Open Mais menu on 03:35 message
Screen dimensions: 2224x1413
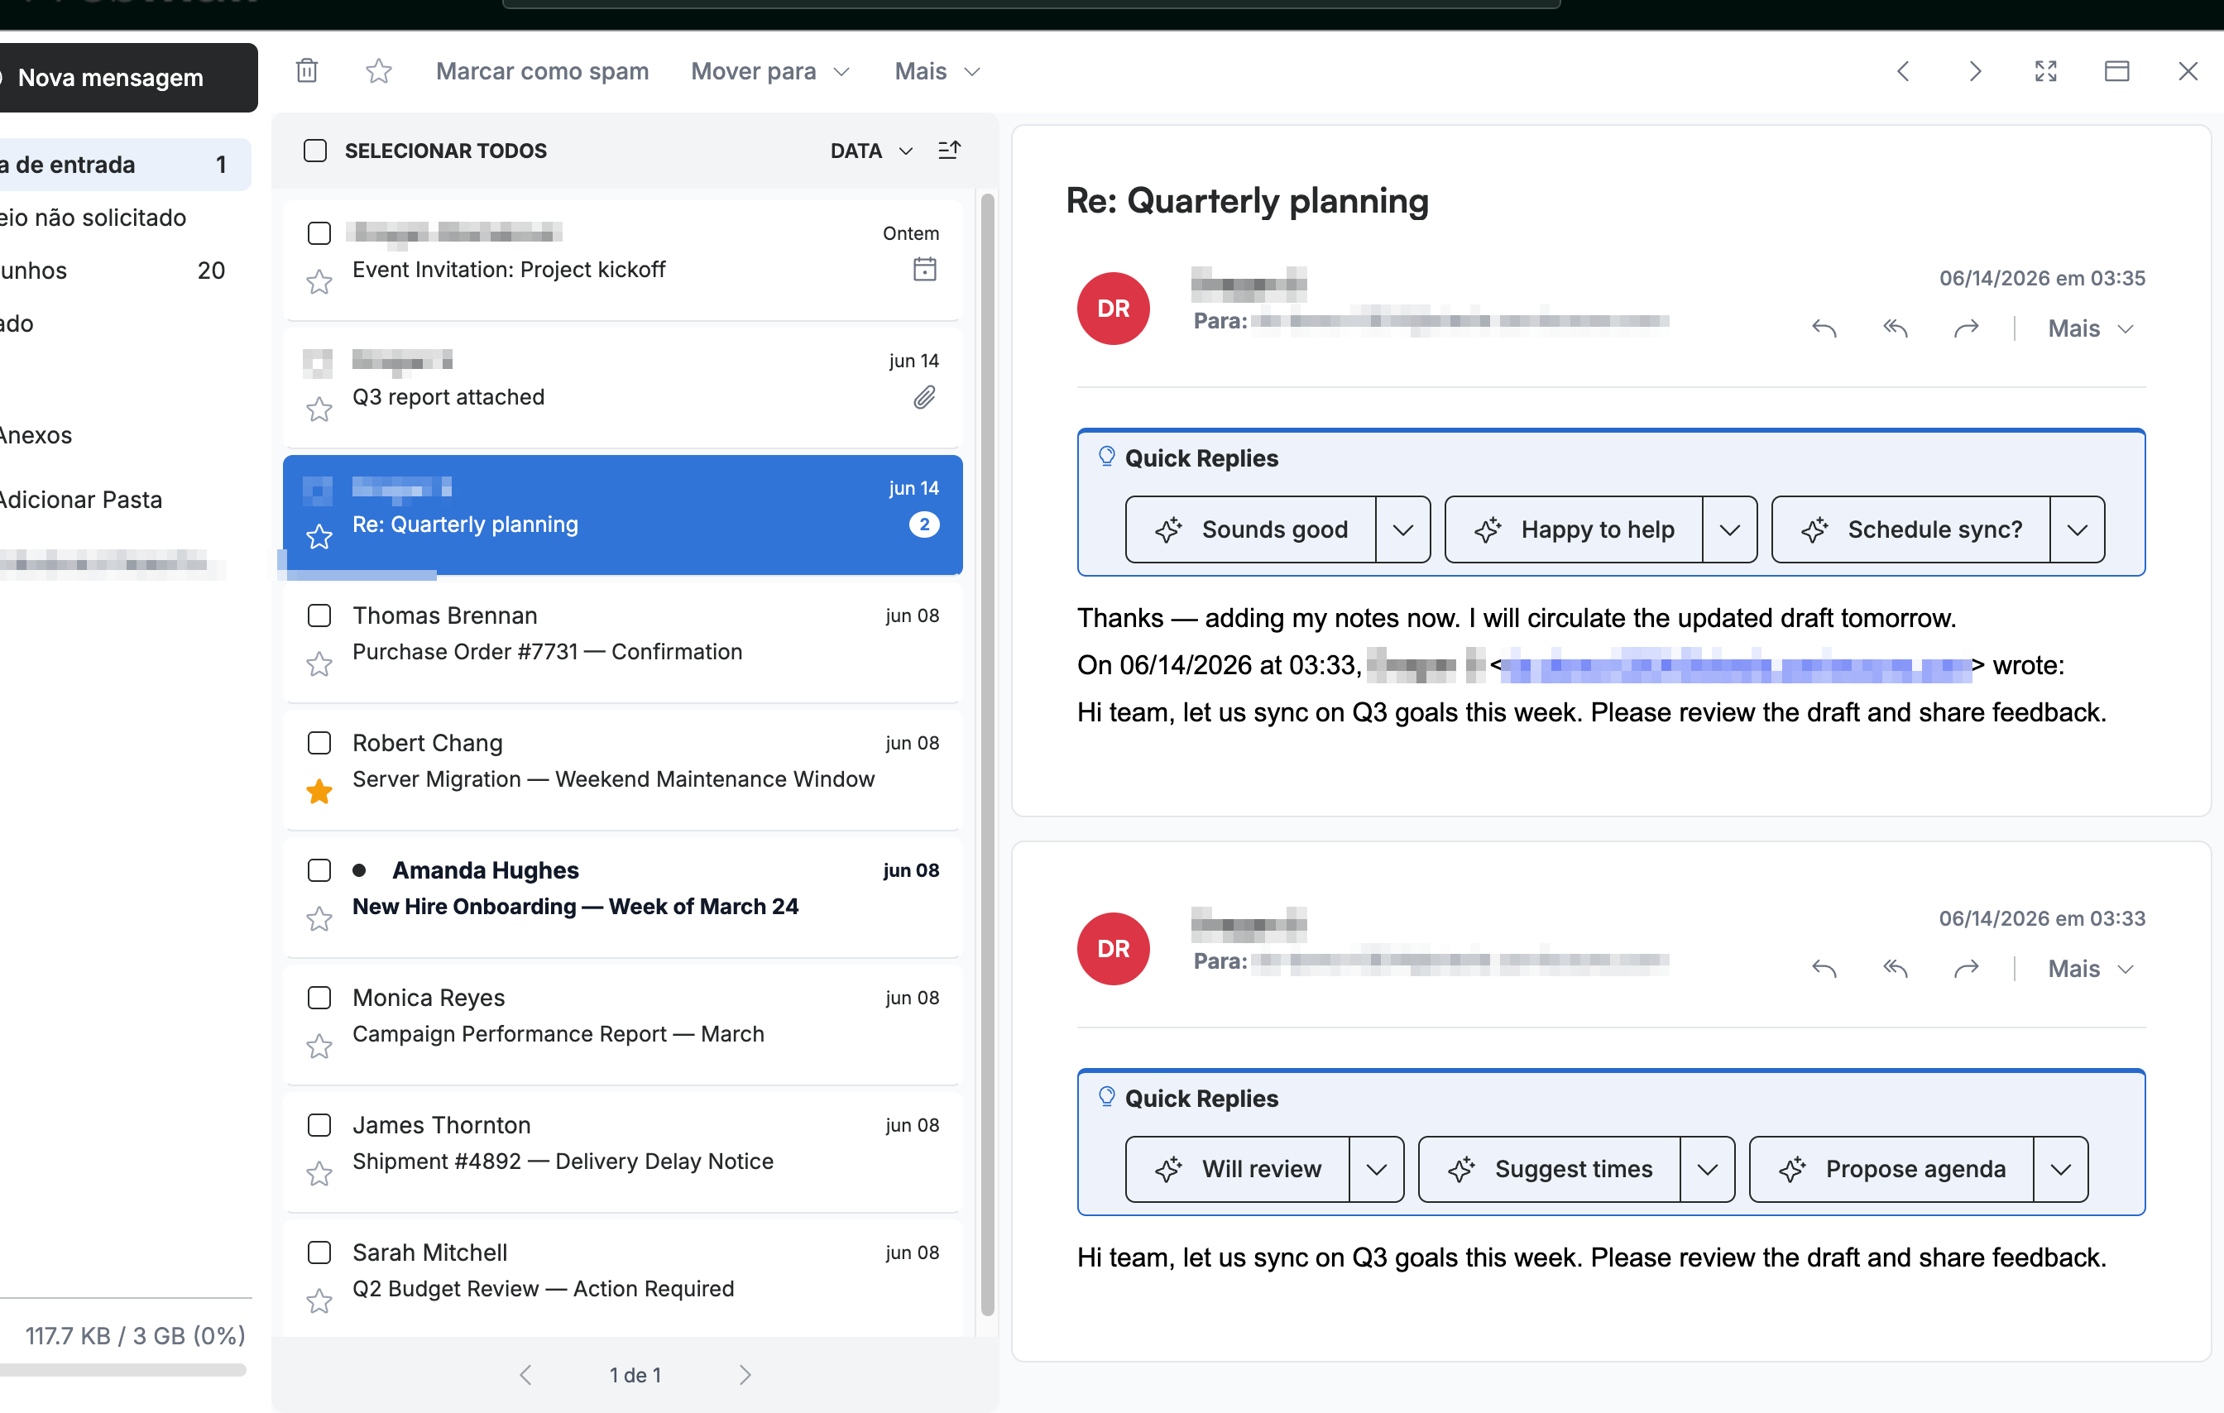tap(2090, 328)
